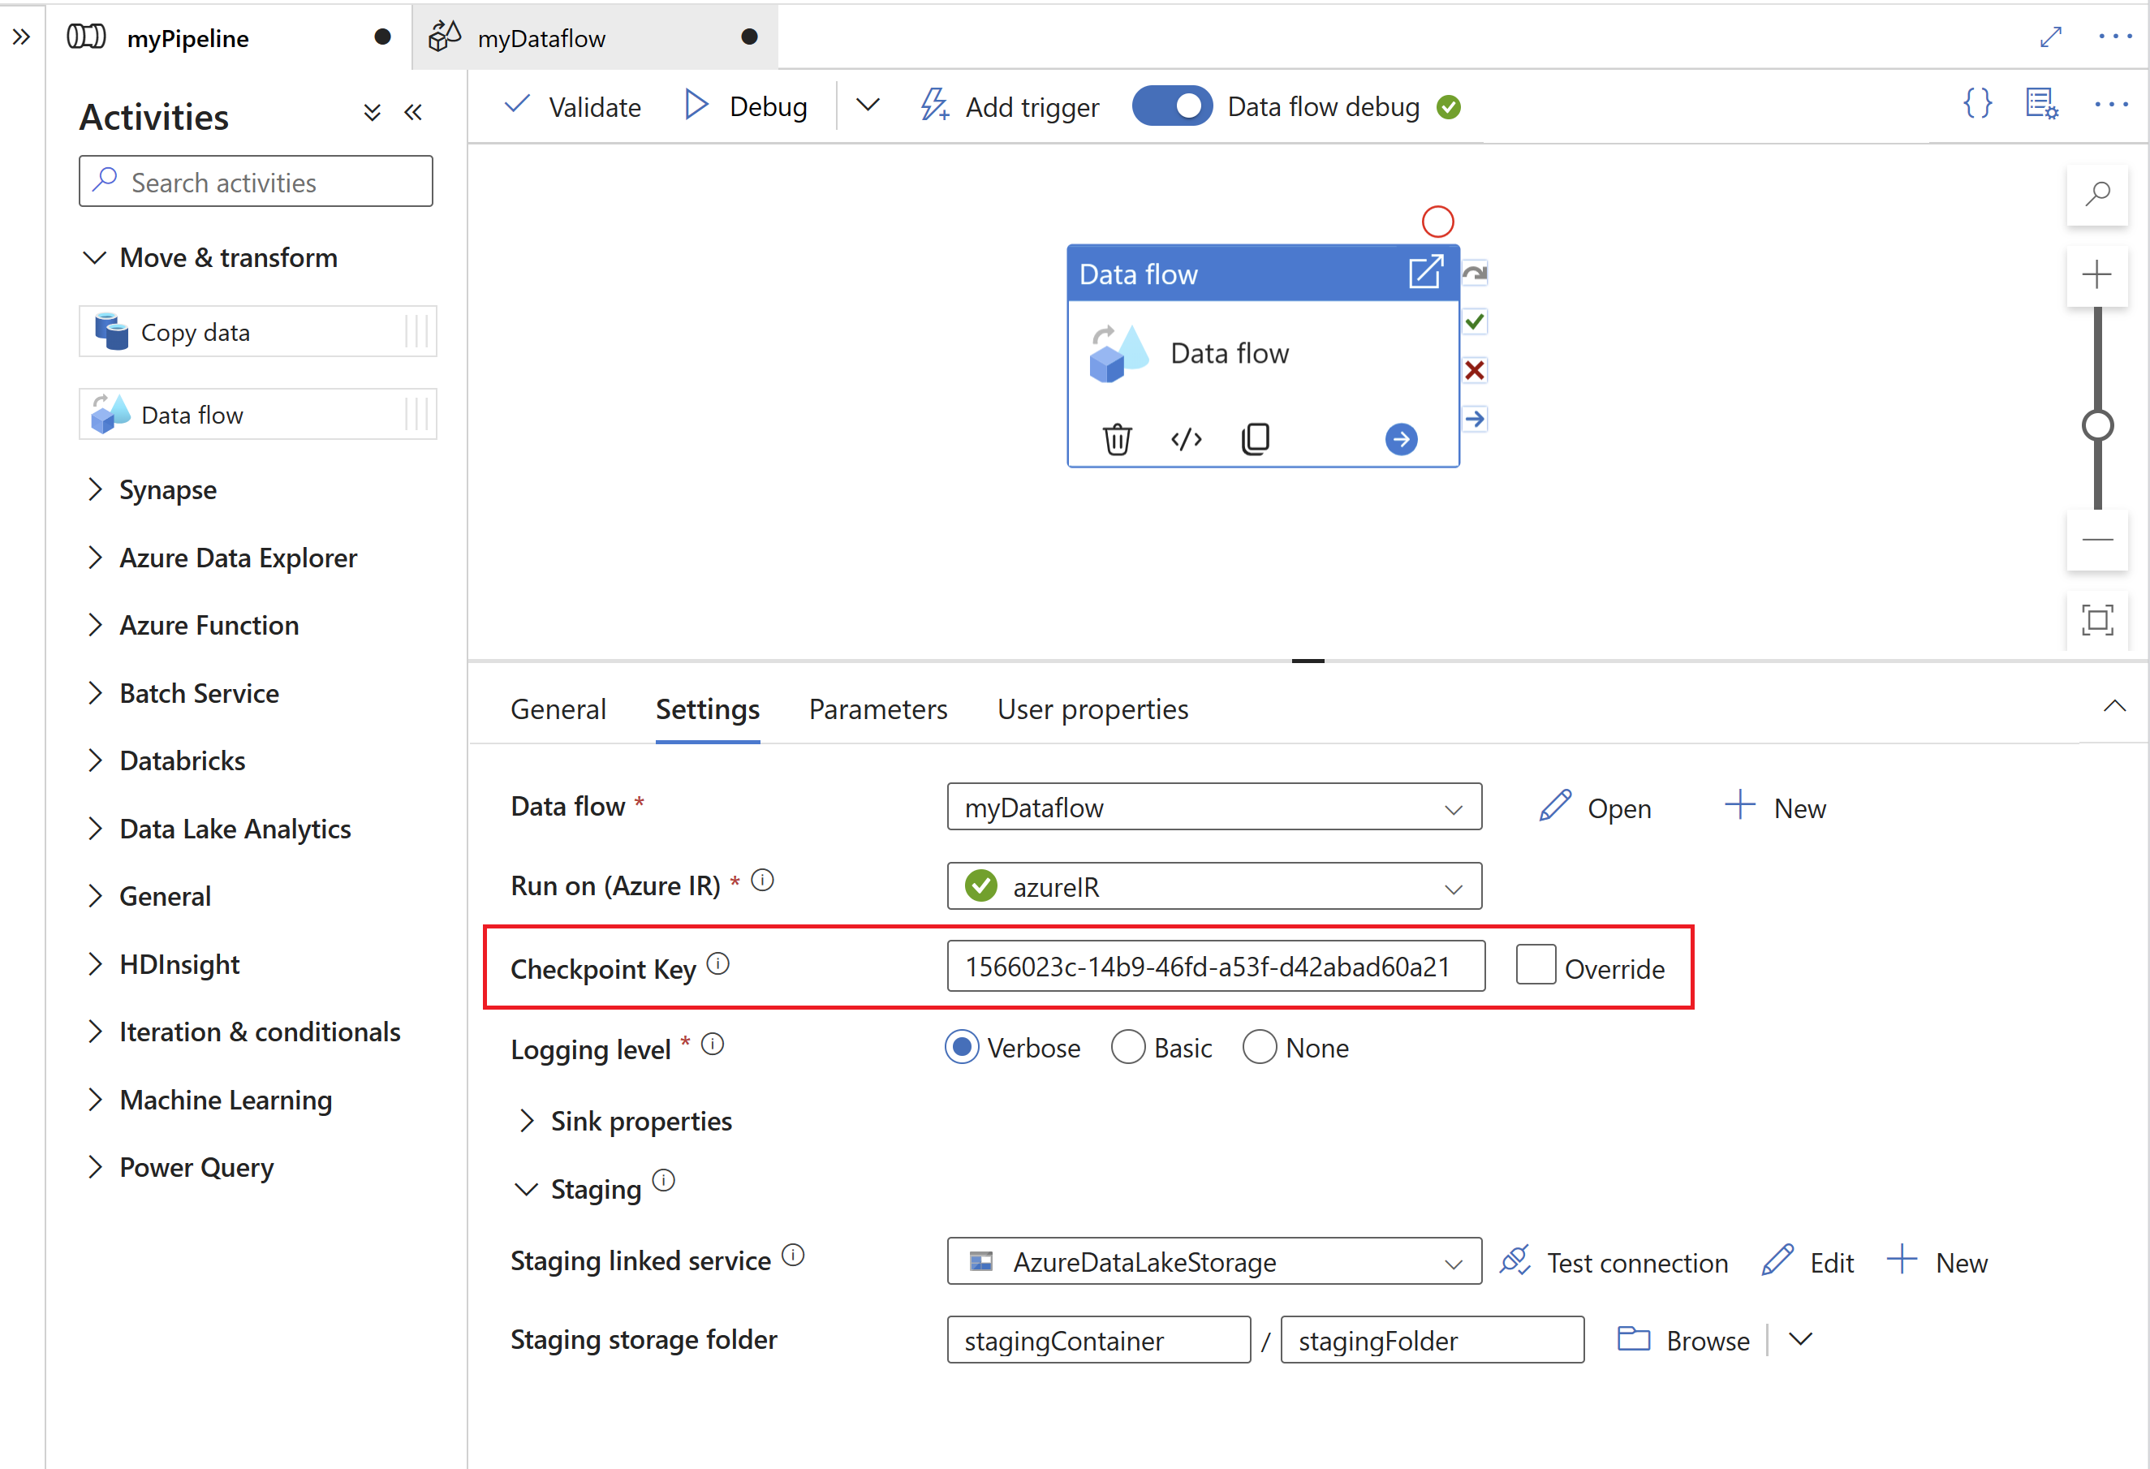2150x1469 pixels.
Task: Switch to the Parameters tab
Action: pyautogui.click(x=877, y=708)
